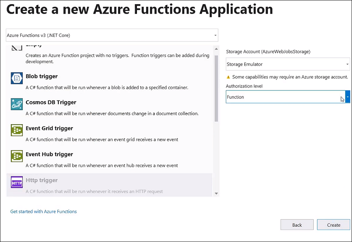
Task: Click the yellow storage warning icon
Action: (228, 77)
